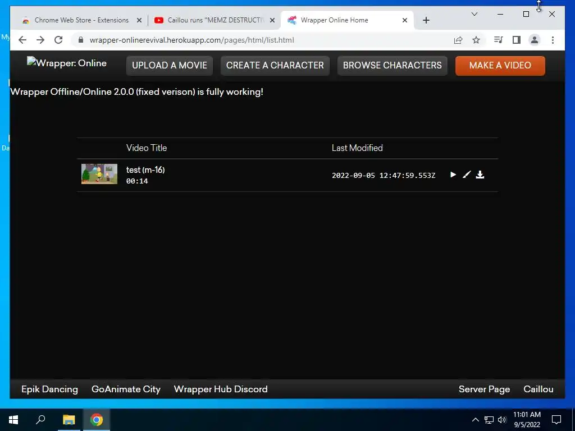Go back to the previous page
Viewport: 575px width, 431px height.
[22, 40]
